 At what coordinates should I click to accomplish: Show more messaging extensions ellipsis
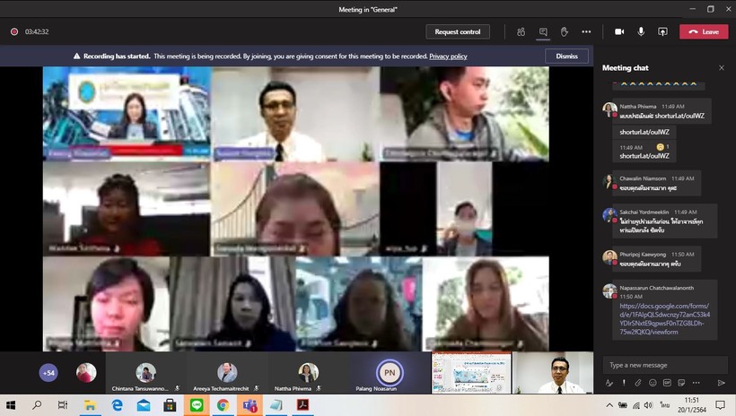coord(696,383)
